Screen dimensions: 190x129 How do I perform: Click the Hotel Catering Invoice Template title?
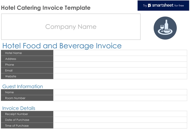point(46,8)
